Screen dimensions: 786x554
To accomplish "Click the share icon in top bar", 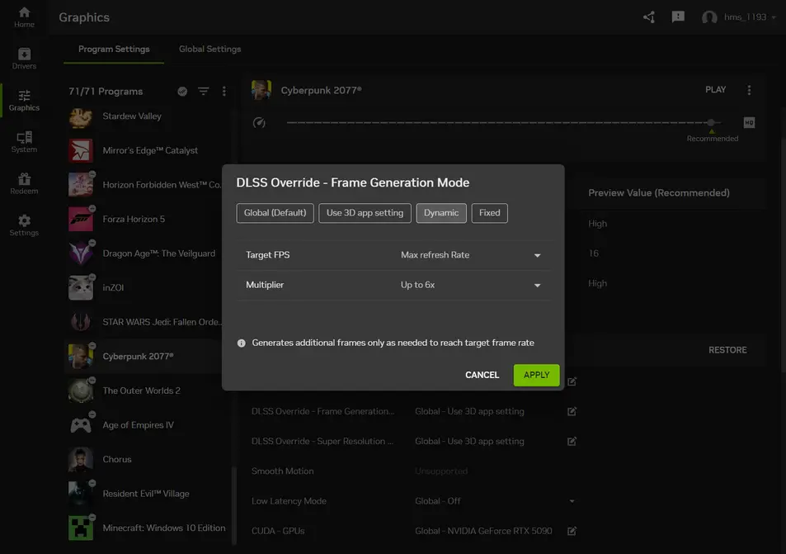I will (649, 17).
